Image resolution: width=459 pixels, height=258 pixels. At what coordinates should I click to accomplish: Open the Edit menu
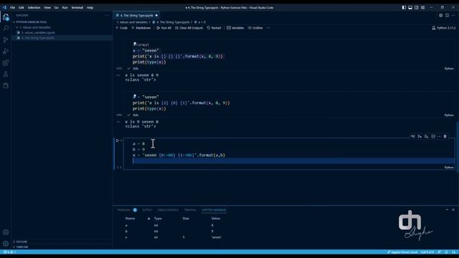click(x=21, y=8)
